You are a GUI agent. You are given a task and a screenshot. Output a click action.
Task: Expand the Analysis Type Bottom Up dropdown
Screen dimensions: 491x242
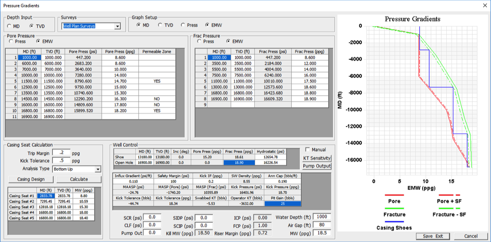click(x=98, y=169)
